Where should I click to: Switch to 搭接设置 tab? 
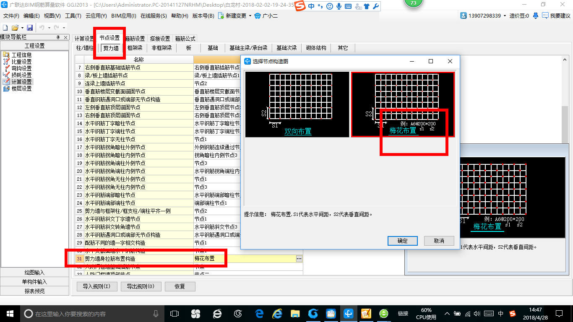[160, 38]
